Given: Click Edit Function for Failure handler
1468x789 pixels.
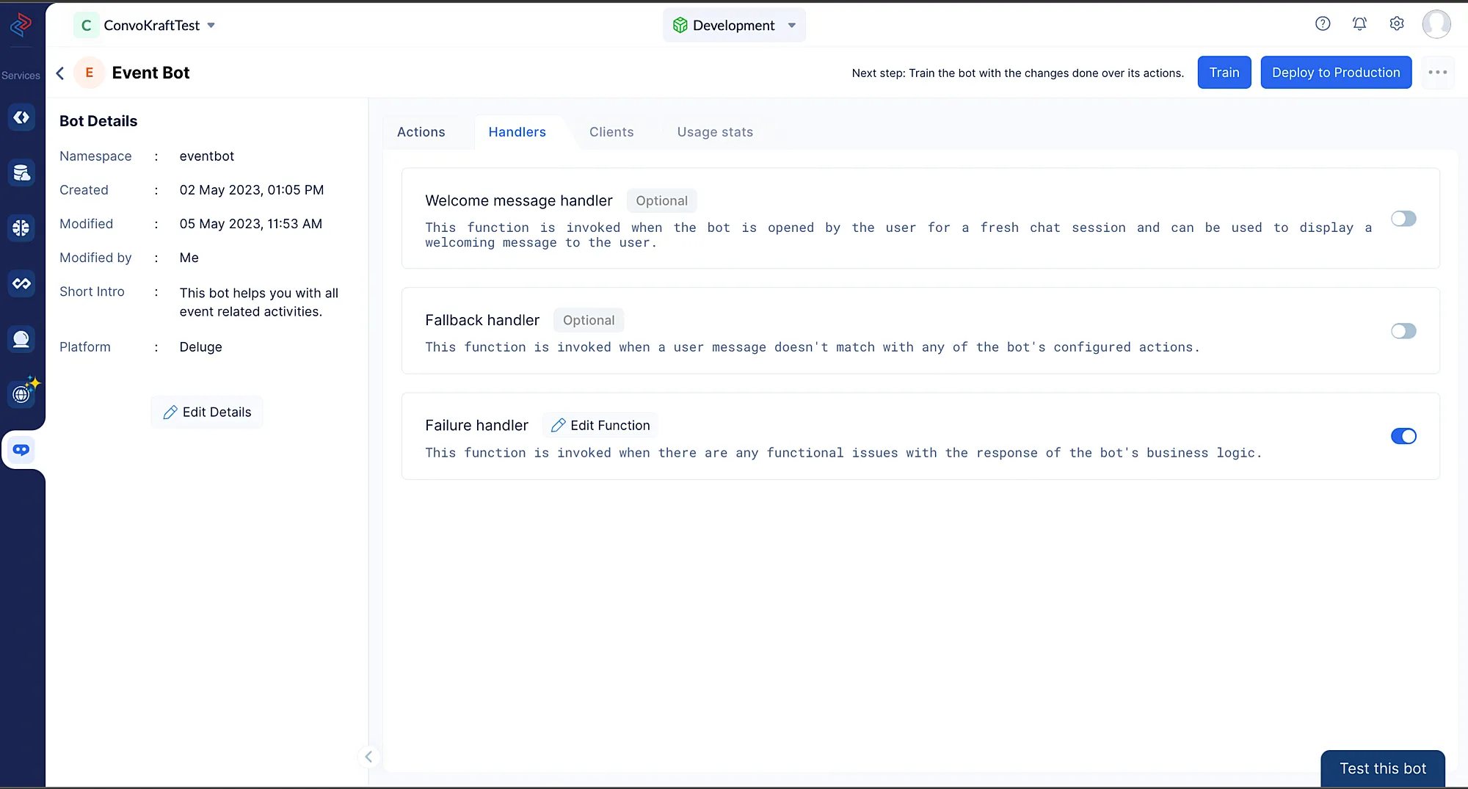Looking at the screenshot, I should pos(600,426).
